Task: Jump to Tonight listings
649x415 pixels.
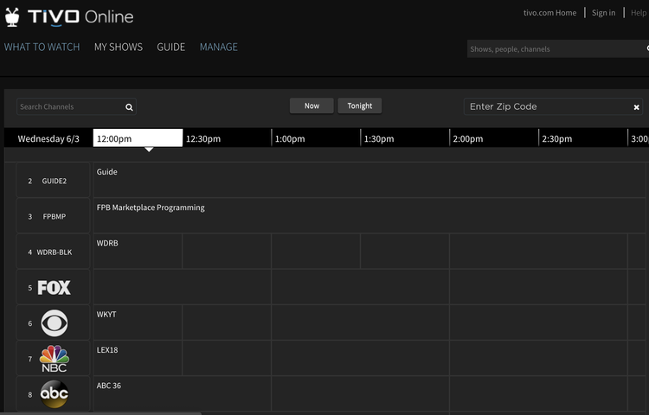Action: coord(359,105)
